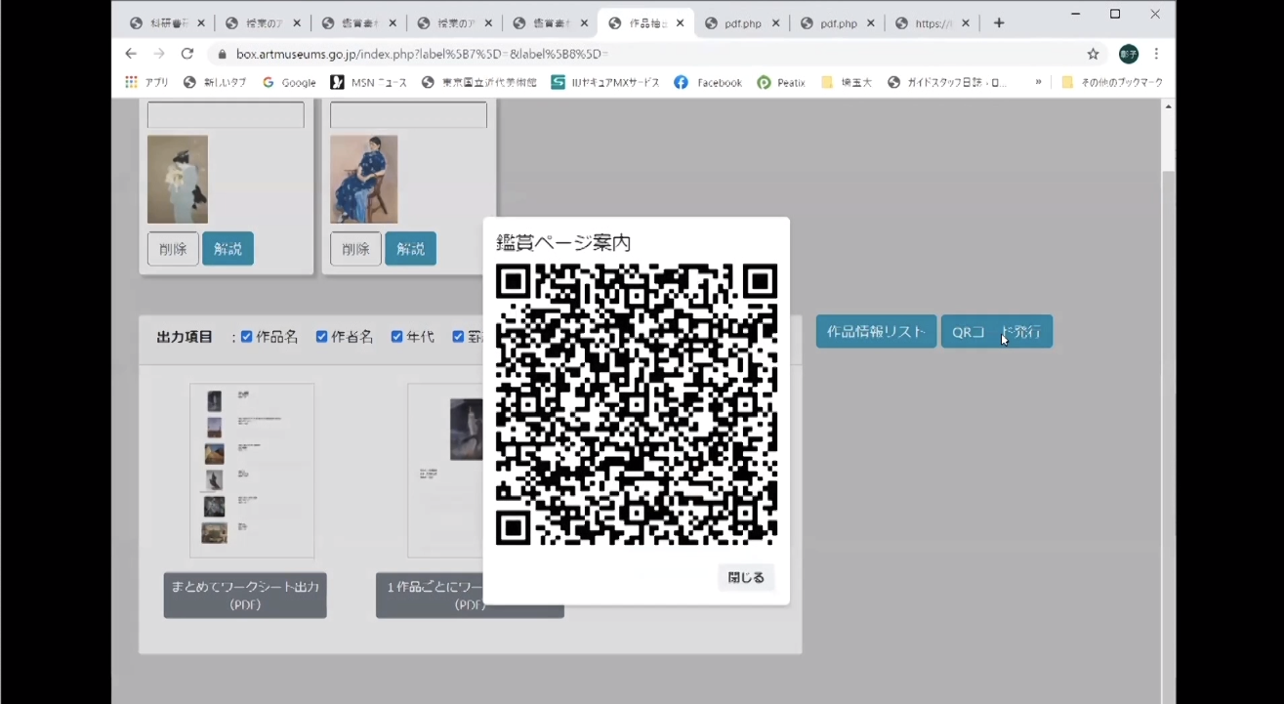This screenshot has height=704, width=1284.
Task: Open the Facebook bookmark
Action: (708, 83)
